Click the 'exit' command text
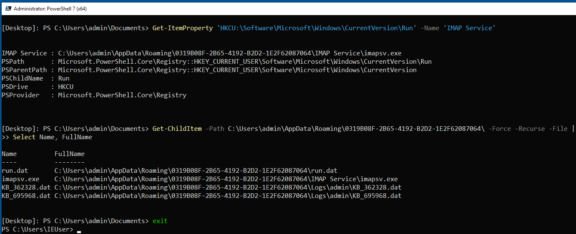 click(160, 221)
